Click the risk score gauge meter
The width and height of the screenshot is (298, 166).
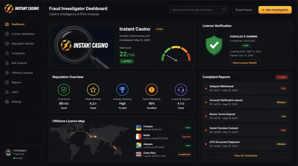coord(176,54)
